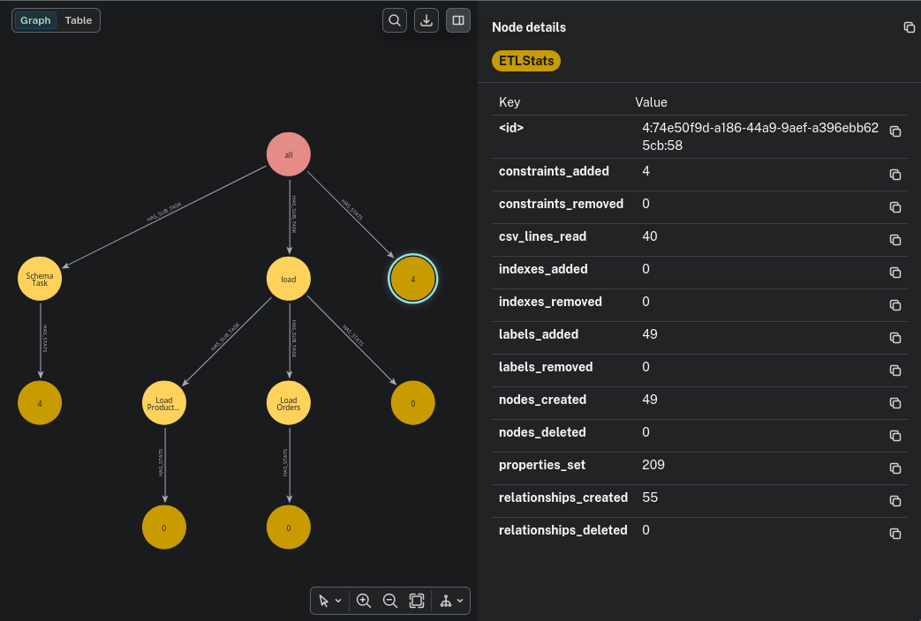Screen dimensions: 921x621
Task: Zoom in on the graph
Action: click(x=363, y=601)
